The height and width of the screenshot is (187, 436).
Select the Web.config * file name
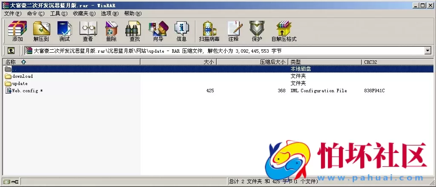(x=28, y=91)
